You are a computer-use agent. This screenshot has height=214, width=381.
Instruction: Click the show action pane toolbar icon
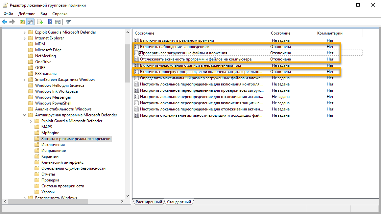coord(58,22)
